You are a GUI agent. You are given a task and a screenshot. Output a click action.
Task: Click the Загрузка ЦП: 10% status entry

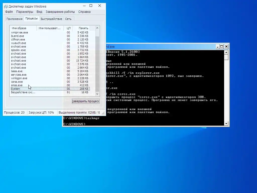41,113
